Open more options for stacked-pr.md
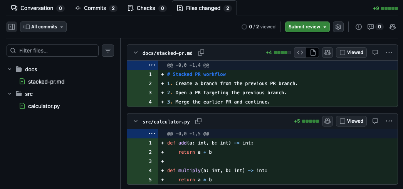403x189 pixels. [389, 53]
